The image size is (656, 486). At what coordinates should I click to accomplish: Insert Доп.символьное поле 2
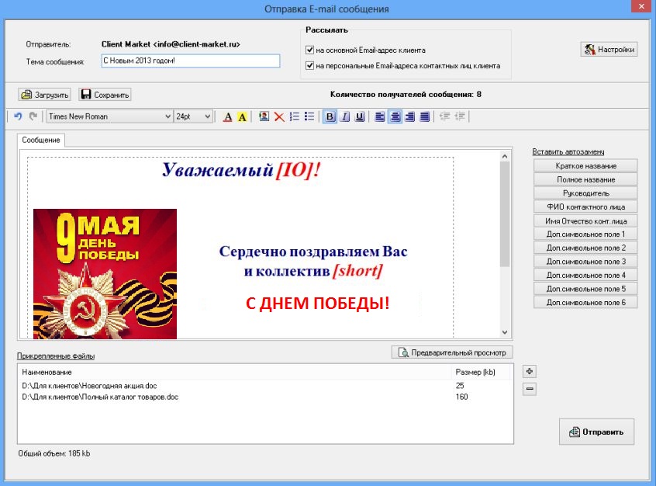(x=585, y=248)
